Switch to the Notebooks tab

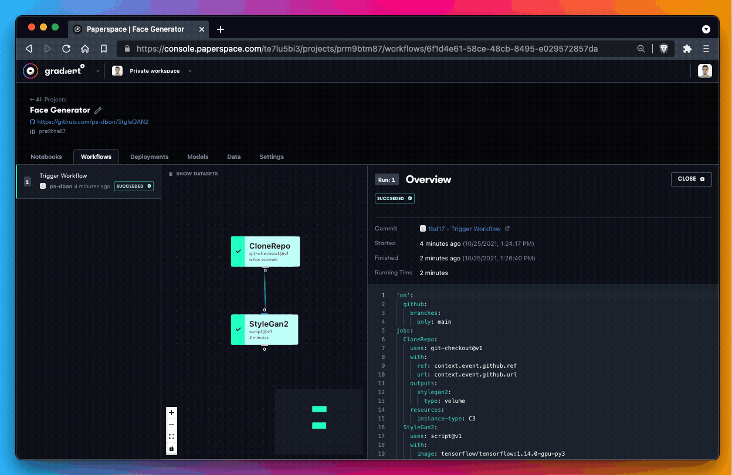pos(46,157)
